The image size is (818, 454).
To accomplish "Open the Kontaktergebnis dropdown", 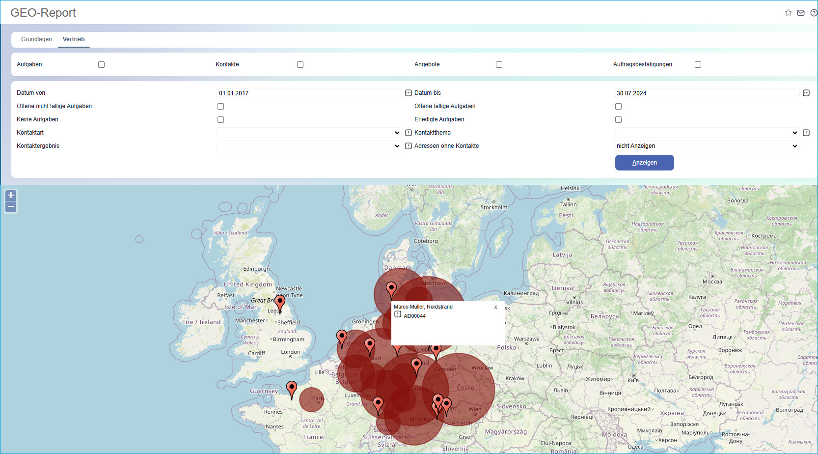I will tap(309, 146).
